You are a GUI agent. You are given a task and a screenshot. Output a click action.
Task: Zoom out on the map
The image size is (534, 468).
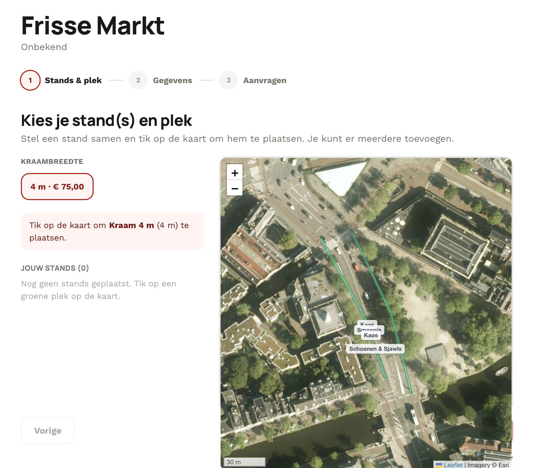coord(235,188)
